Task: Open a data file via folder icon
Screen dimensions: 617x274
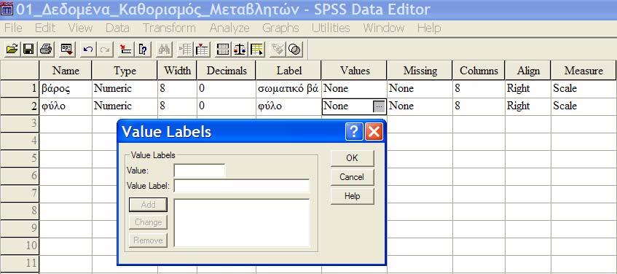Action: coord(12,50)
